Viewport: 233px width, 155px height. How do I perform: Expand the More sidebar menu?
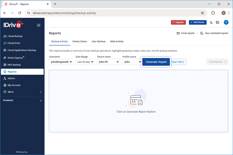pyautogui.click(x=22, y=92)
